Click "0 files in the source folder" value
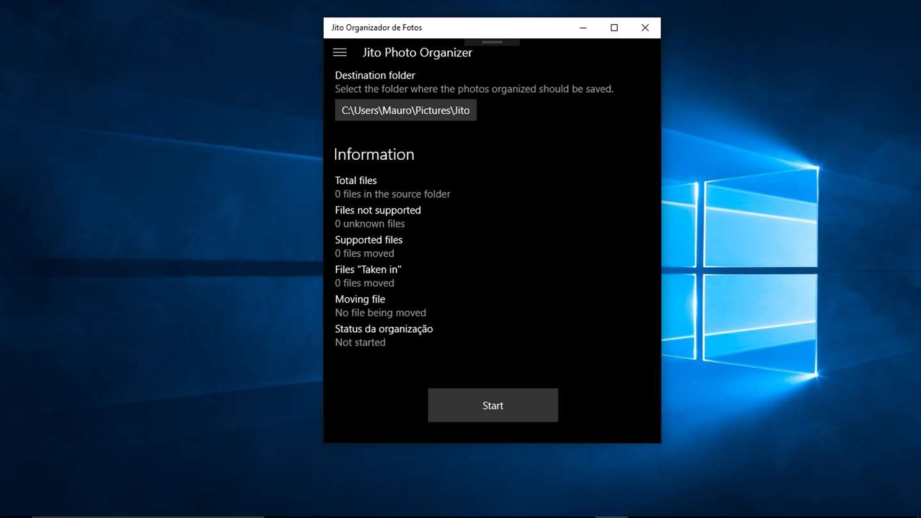The width and height of the screenshot is (921, 518). 393,194
